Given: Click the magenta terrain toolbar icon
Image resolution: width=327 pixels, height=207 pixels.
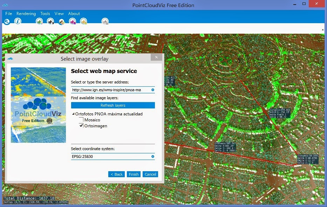Looking at the screenshot, I should pyautogui.click(x=73, y=21).
